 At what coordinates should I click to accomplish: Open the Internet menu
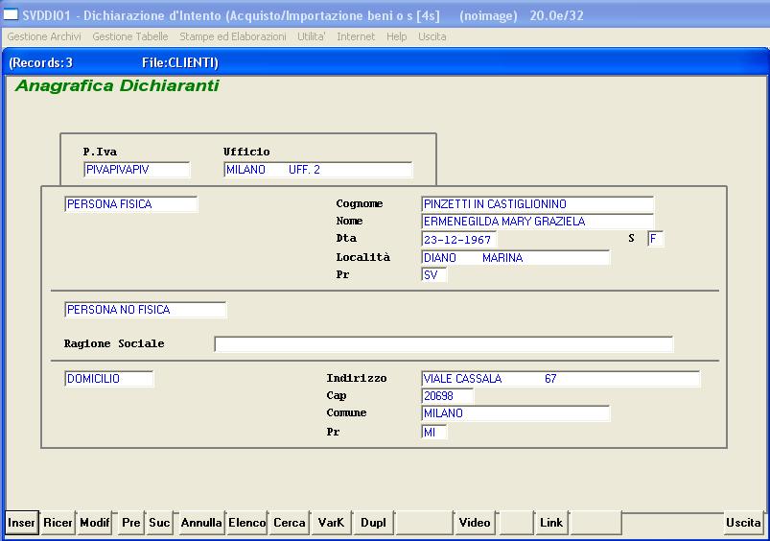pyautogui.click(x=356, y=36)
